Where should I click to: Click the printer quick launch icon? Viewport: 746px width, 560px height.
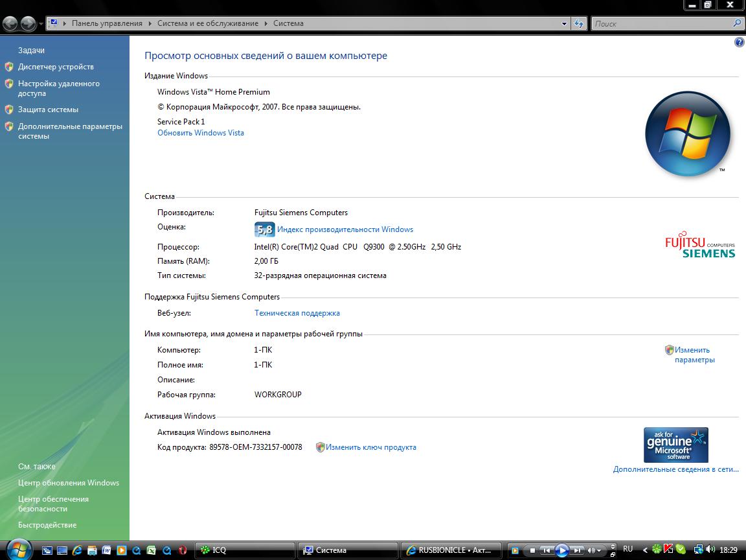coord(92,551)
